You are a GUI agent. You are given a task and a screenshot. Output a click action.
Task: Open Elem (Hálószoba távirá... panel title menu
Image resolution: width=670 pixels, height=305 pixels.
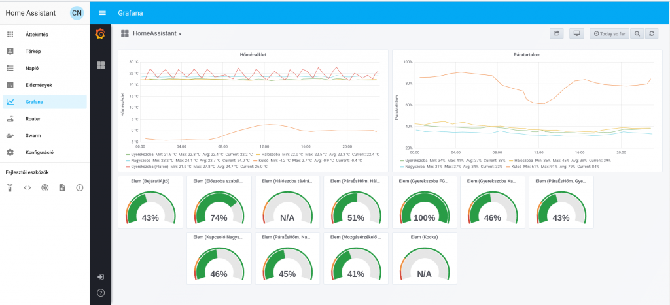tap(287, 181)
